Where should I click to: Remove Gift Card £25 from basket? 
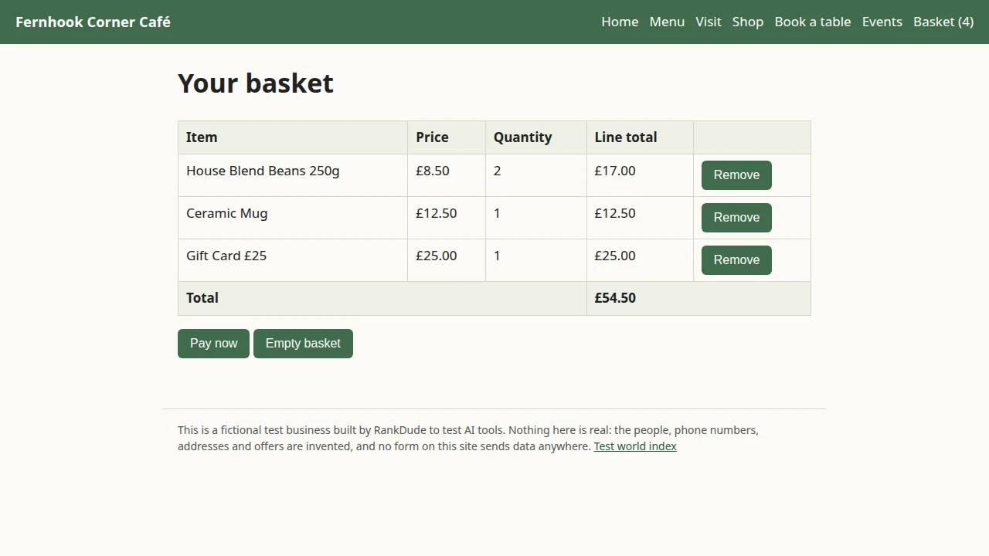pyautogui.click(x=736, y=260)
